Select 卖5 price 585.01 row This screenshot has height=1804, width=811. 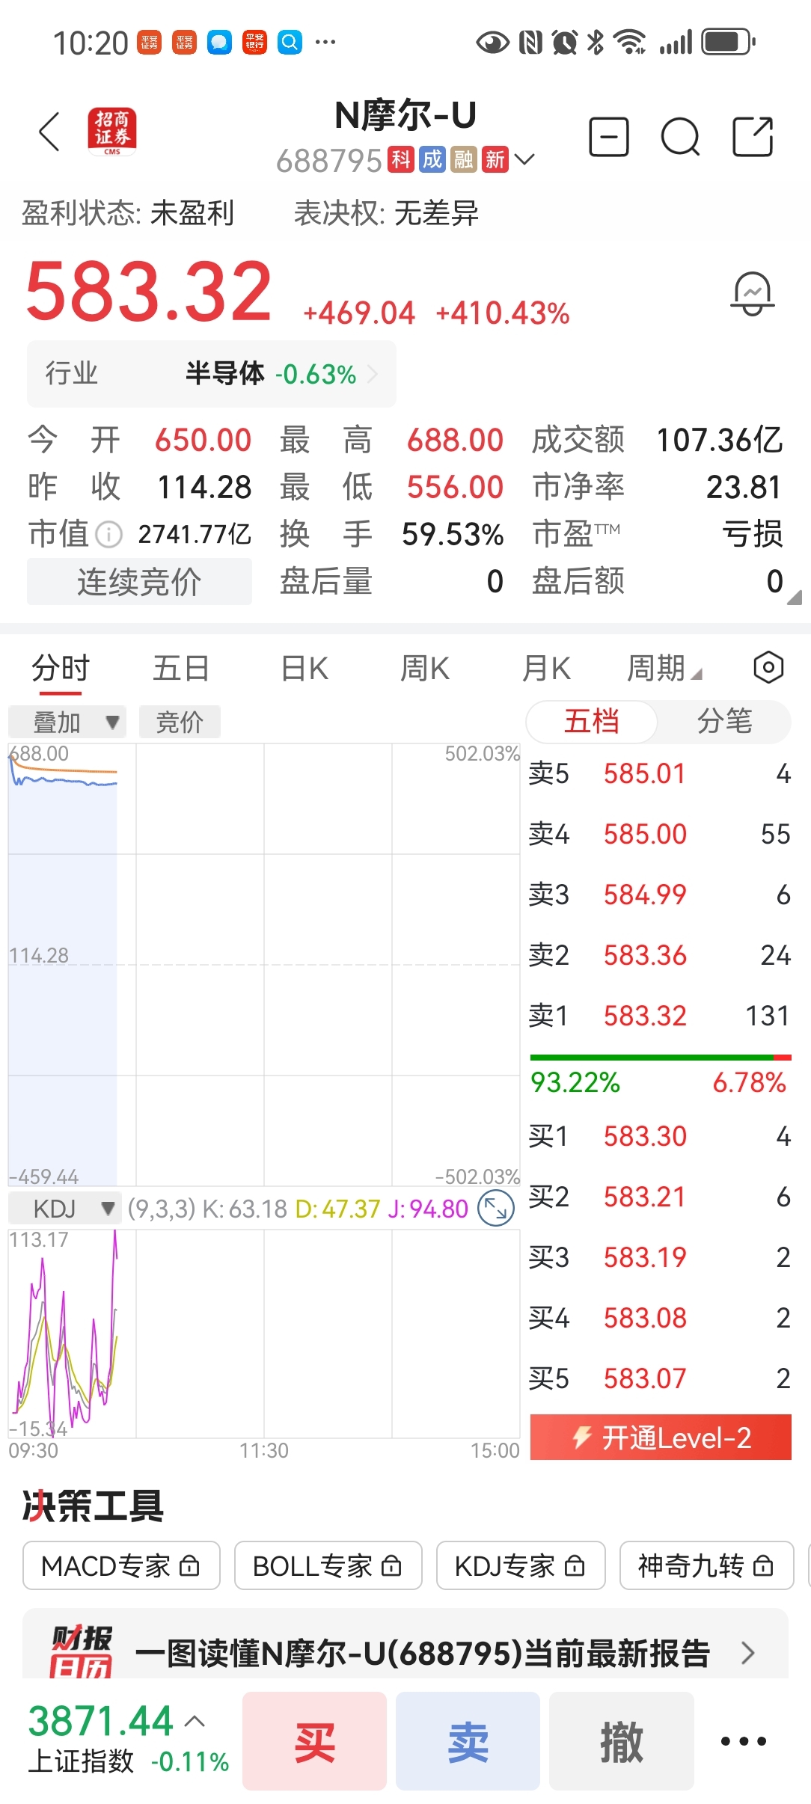pyautogui.click(x=660, y=773)
